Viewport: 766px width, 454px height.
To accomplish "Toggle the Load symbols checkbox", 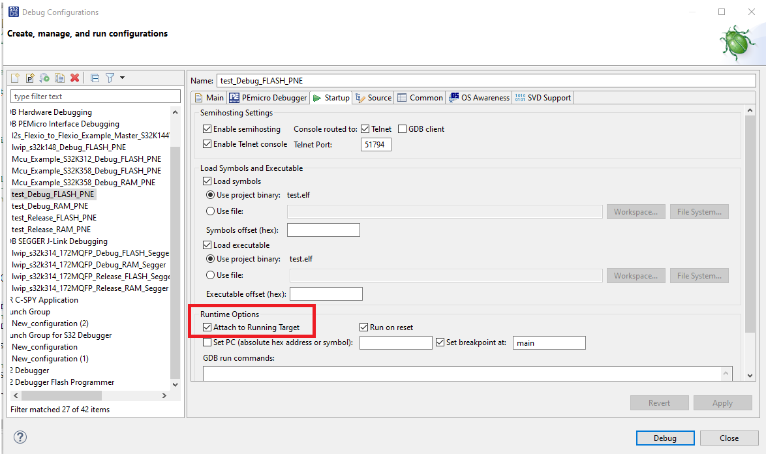I will pyautogui.click(x=207, y=181).
